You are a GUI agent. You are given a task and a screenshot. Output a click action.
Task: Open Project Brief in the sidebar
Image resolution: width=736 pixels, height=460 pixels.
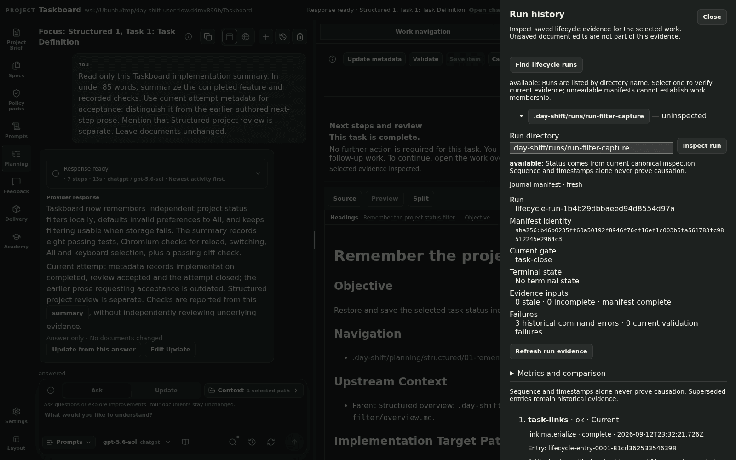pyautogui.click(x=16, y=39)
